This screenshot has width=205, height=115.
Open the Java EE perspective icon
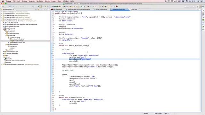point(201,6)
